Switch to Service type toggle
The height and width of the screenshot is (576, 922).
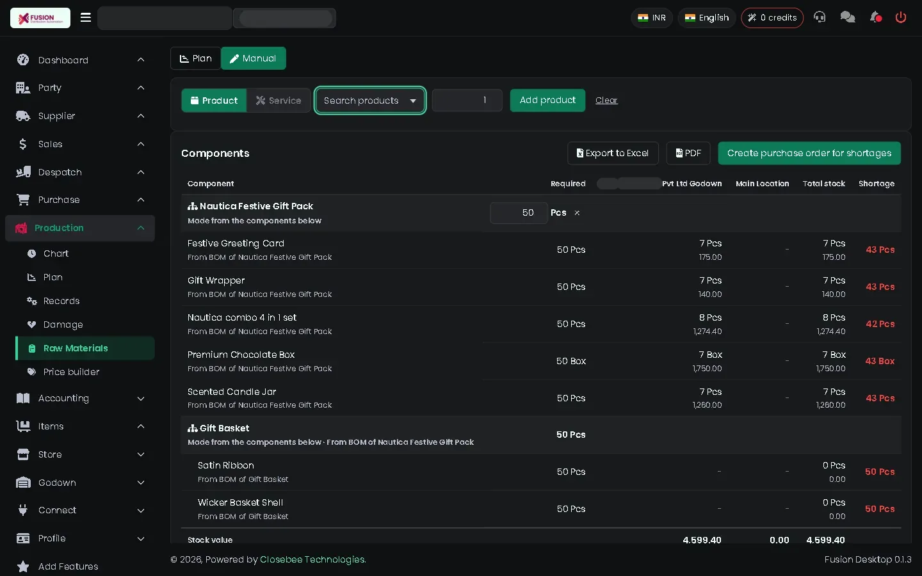coord(279,100)
